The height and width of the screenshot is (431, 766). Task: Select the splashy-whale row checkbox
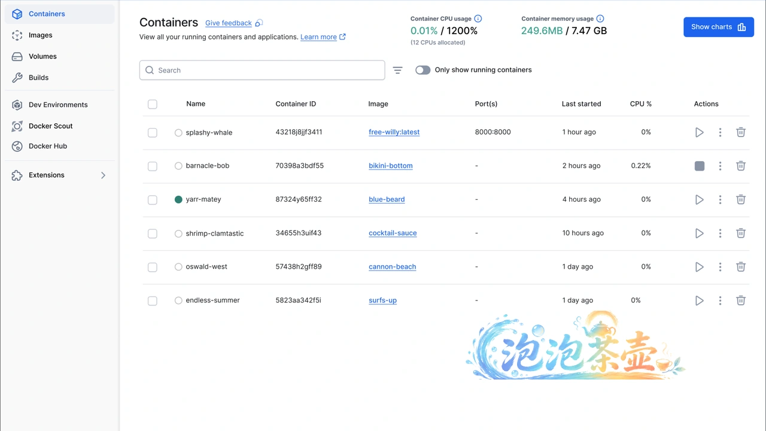[x=153, y=132]
